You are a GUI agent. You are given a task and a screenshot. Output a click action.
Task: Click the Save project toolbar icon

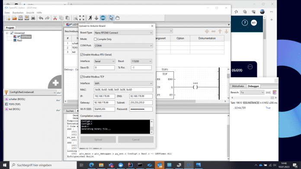20,18
